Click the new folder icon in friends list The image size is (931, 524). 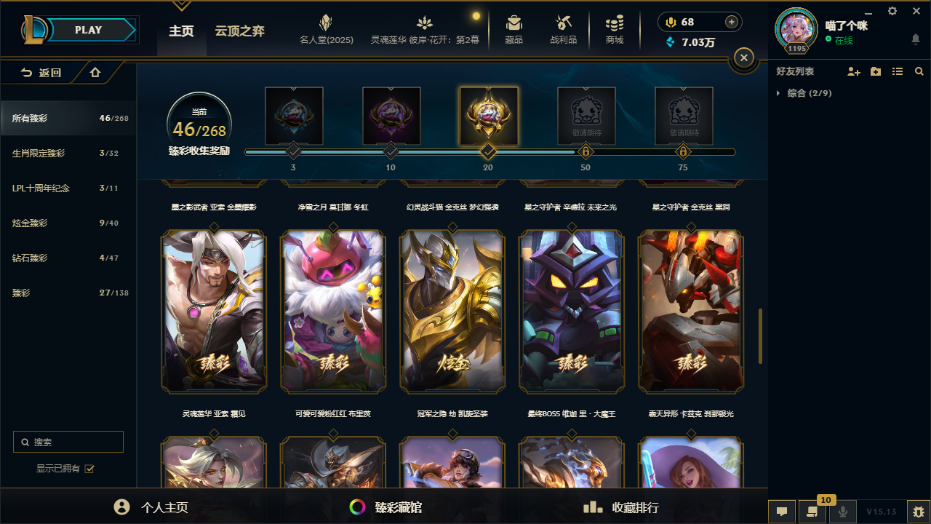[876, 71]
